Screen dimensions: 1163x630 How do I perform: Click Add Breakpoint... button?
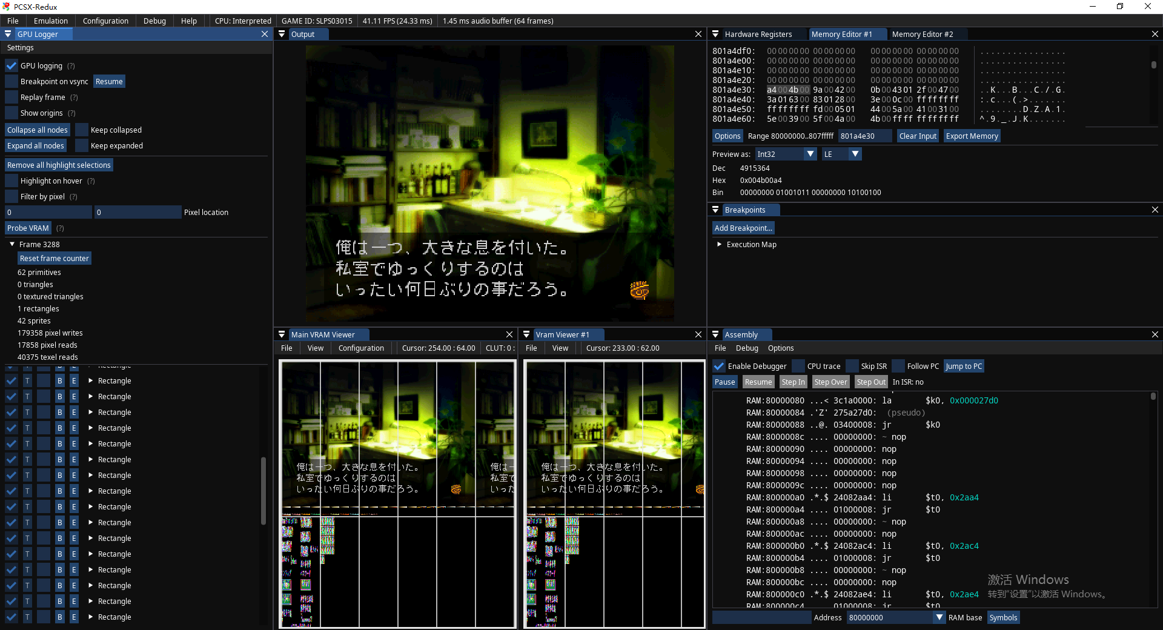[x=743, y=228]
